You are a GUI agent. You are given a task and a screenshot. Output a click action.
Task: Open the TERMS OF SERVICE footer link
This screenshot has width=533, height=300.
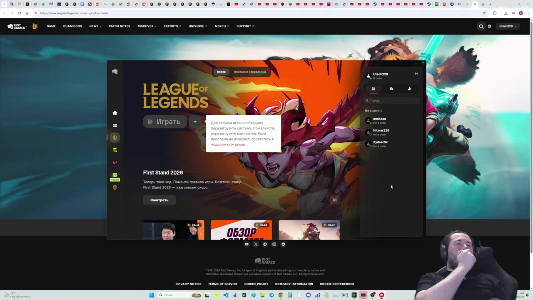pyautogui.click(x=223, y=284)
